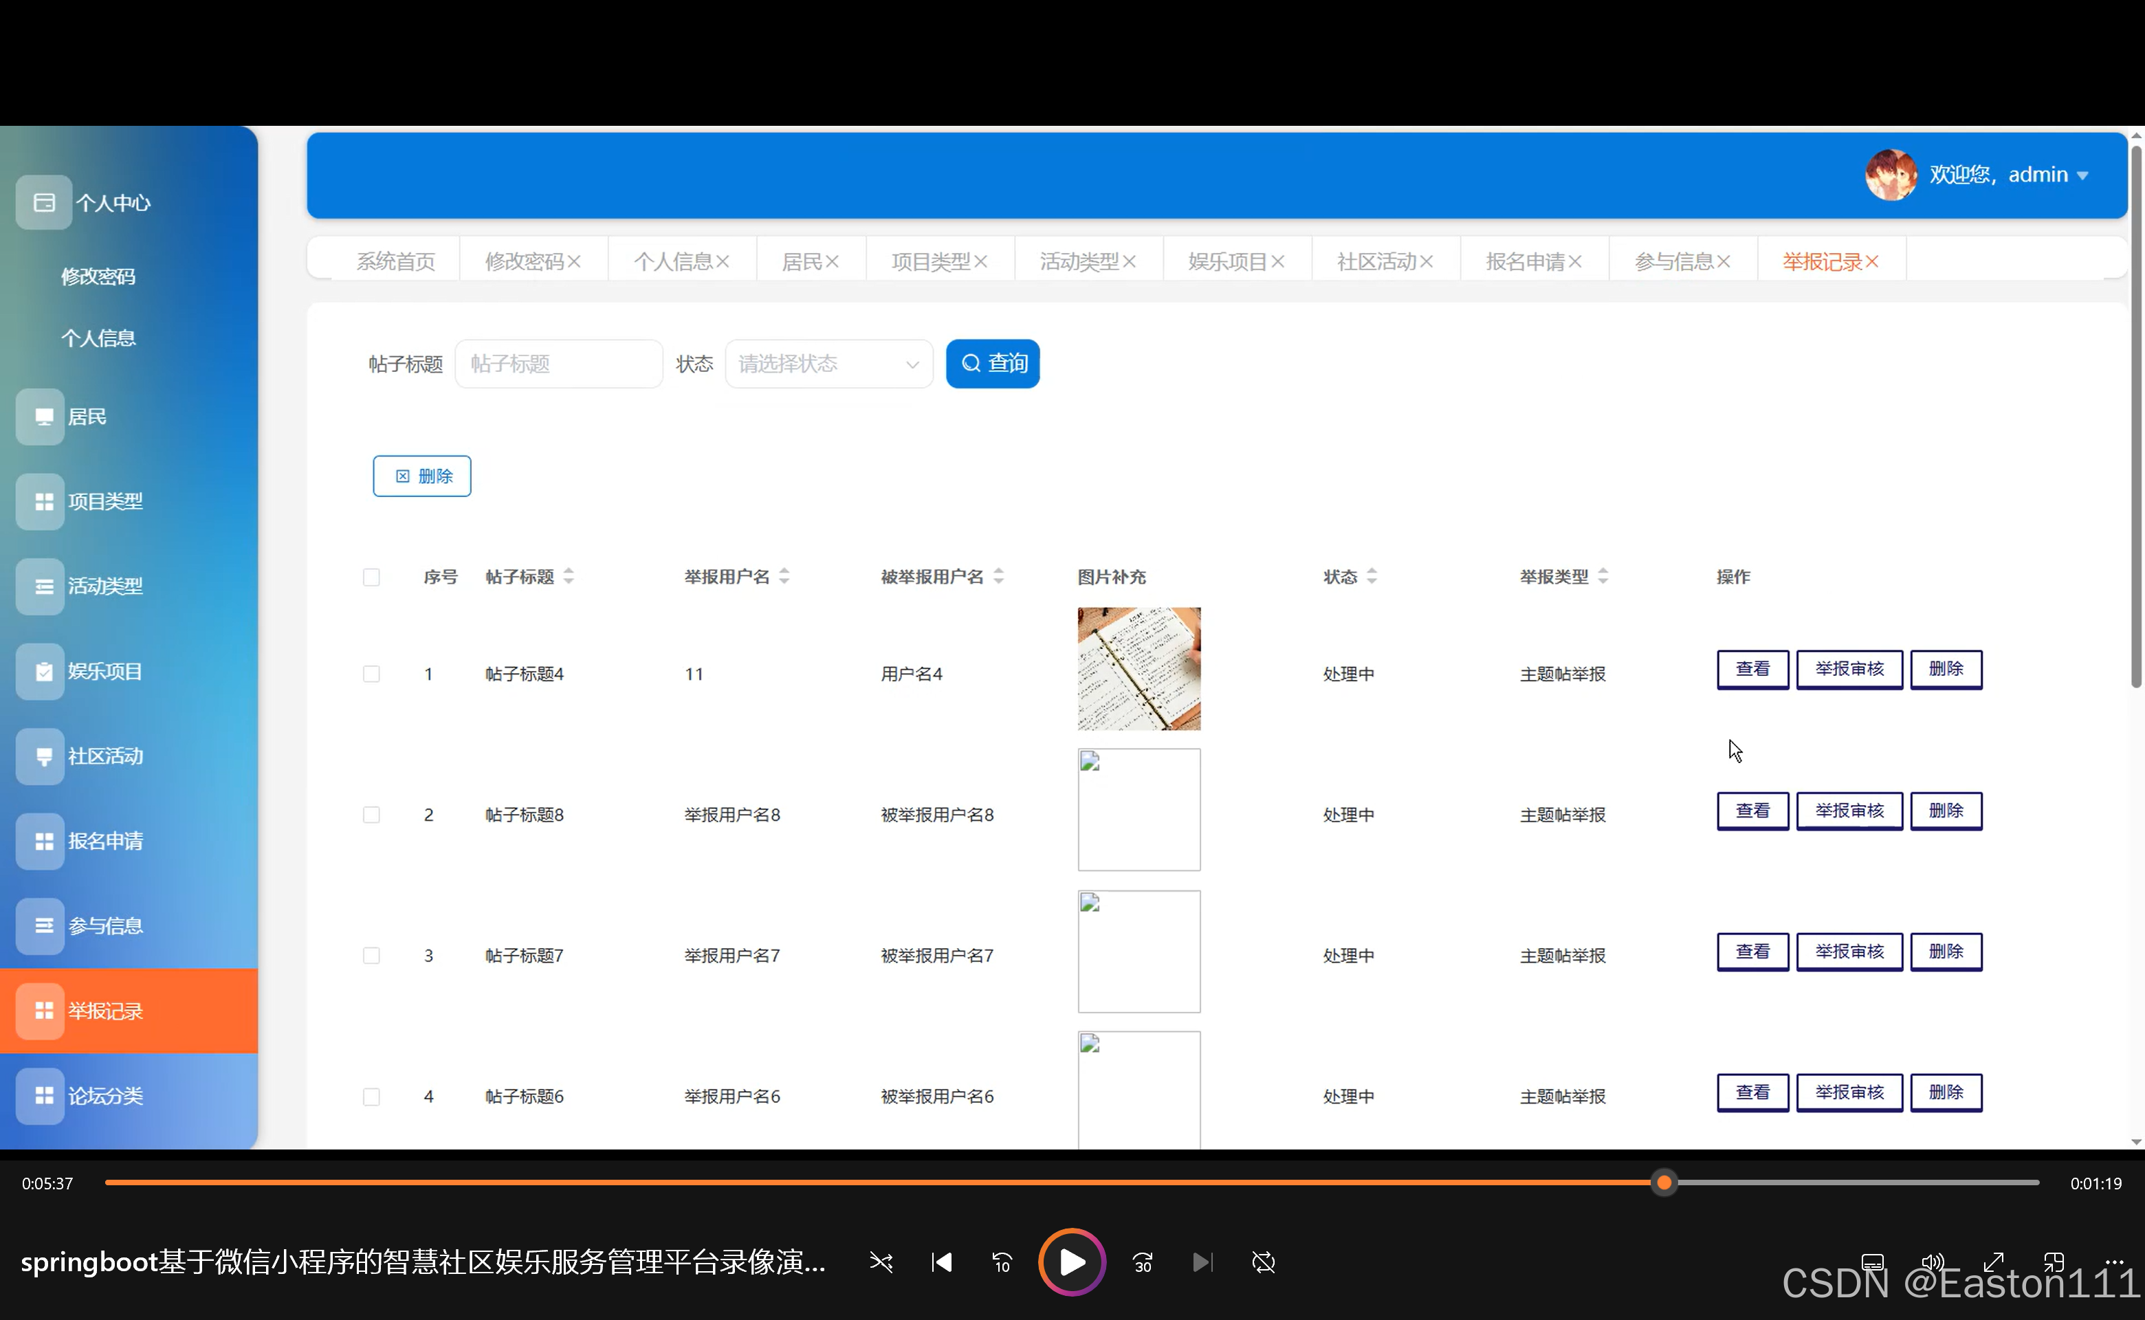Toggle the select-all checkbox in table header
The image size is (2145, 1320).
tap(371, 577)
